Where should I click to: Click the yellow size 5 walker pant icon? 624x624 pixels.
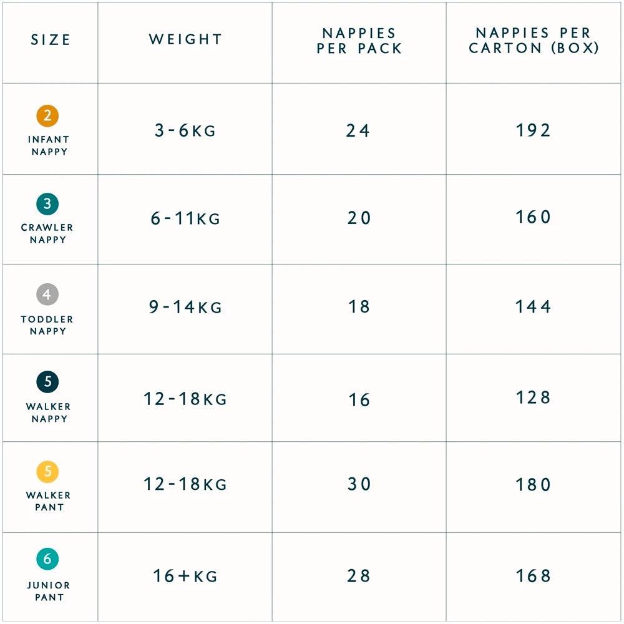click(47, 472)
